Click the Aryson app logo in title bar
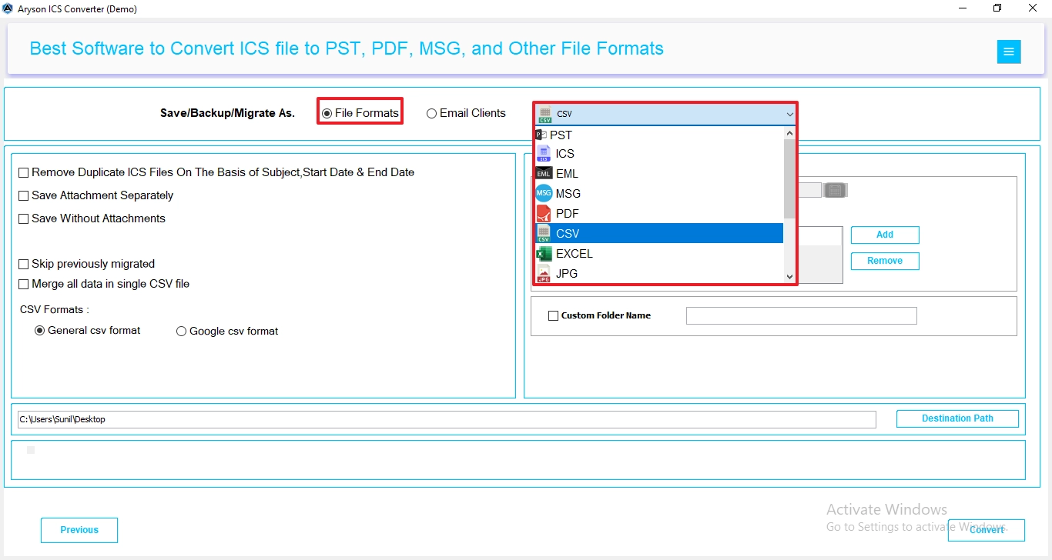1052x560 pixels. coord(8,8)
